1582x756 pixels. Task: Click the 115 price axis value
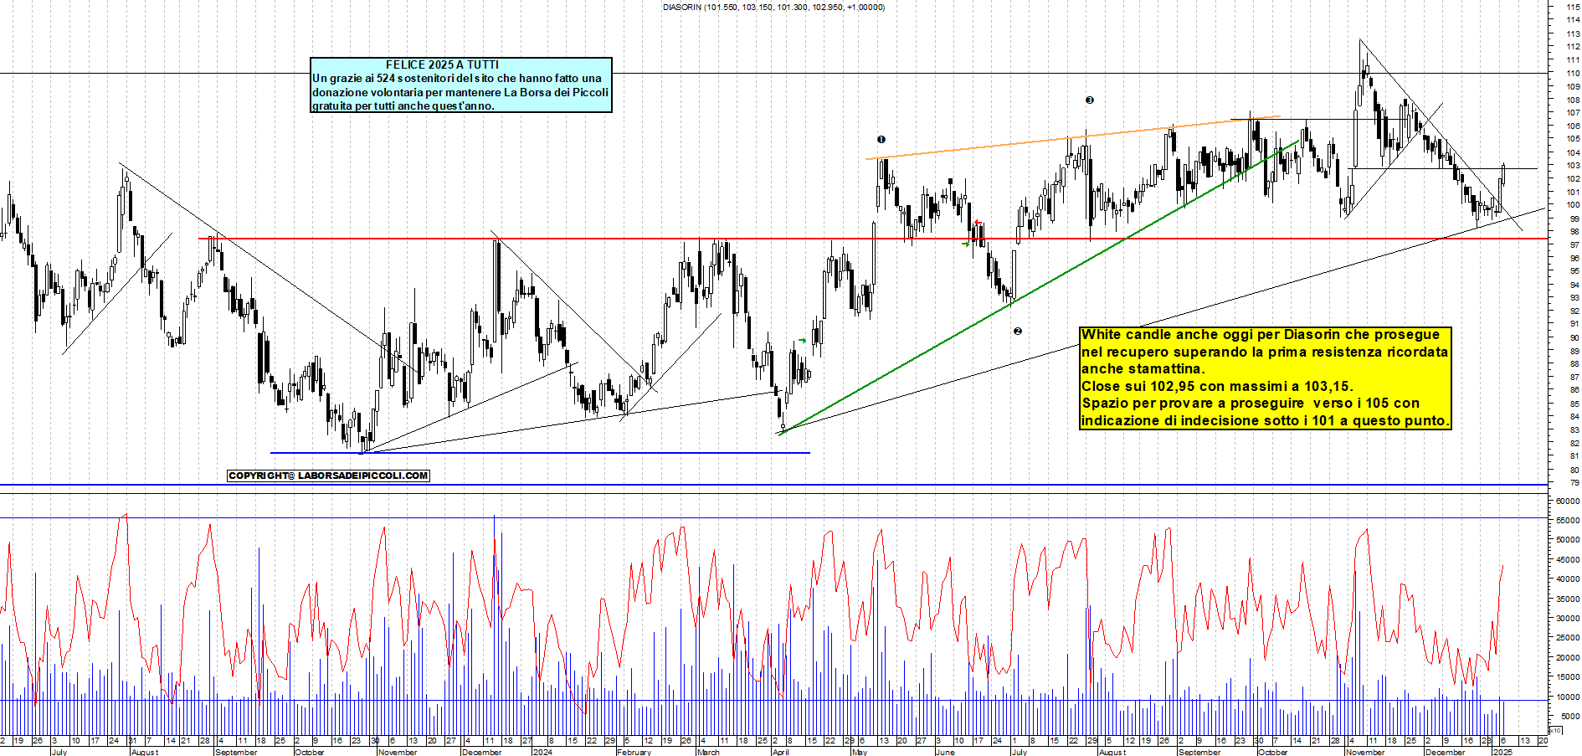(1573, 7)
